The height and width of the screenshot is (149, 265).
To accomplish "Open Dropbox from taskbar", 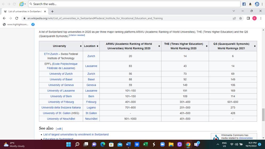I will pos(137,144).
